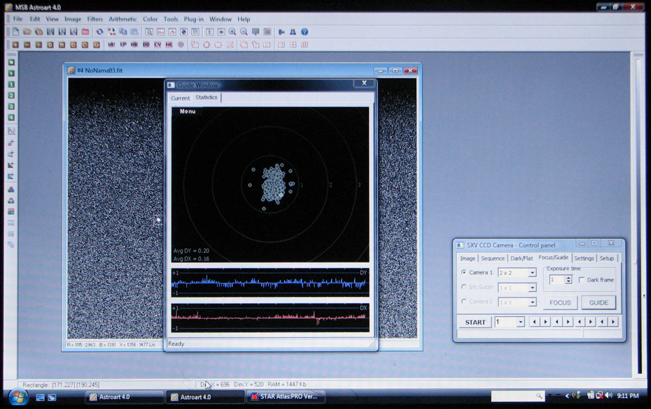Click the STAR Atlas:PRO taskbar button
651x409 pixels.
coord(285,397)
